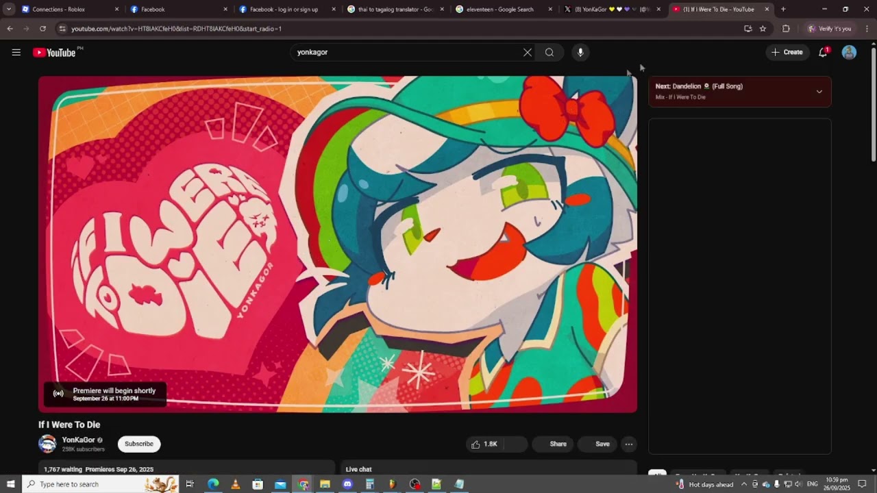
Task: Install app icon in address bar
Action: point(748,29)
